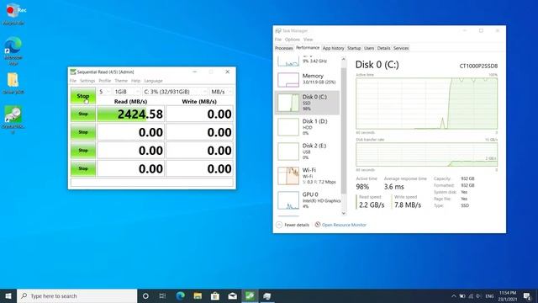Open Resource Monitor link
538x303 pixels.
[x=340, y=225]
